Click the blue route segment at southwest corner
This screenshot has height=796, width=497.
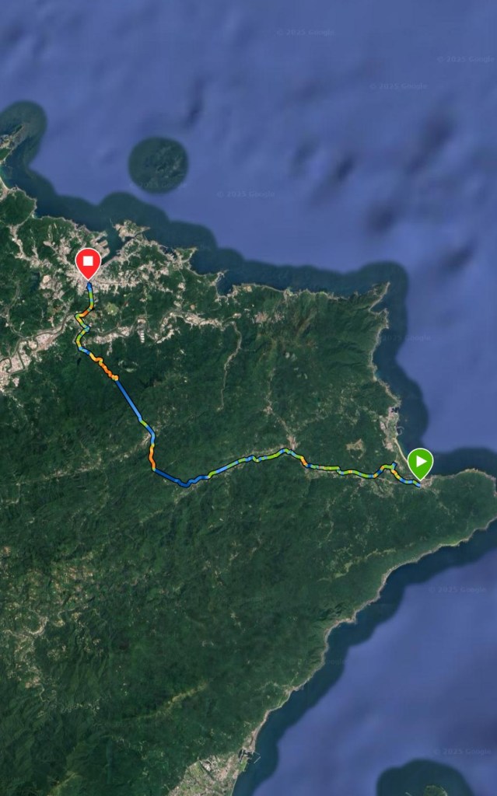[170, 477]
